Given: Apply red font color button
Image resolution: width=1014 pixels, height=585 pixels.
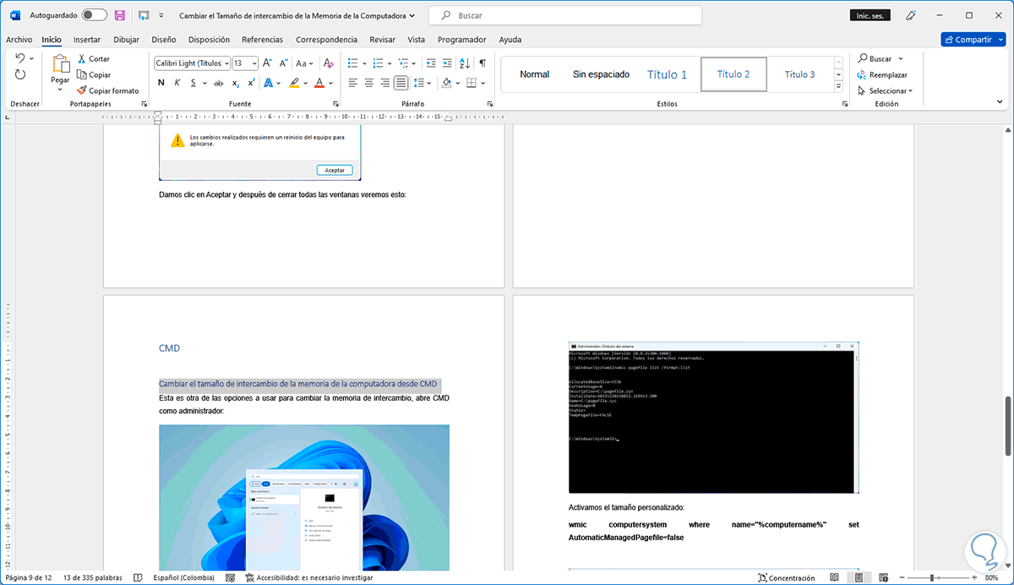Looking at the screenshot, I should [x=319, y=83].
